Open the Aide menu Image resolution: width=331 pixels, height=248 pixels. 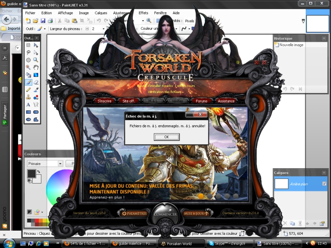coord(176,13)
